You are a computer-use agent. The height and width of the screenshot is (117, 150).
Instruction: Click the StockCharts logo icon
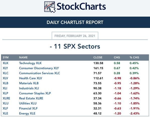click(50, 7)
